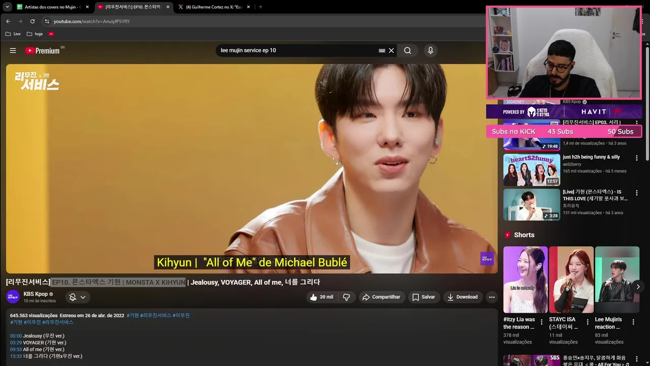
Task: Toggle notification bell for KBS Kpop
Action: pos(73,297)
